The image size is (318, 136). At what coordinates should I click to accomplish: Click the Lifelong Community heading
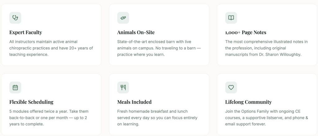[x=248, y=102]
